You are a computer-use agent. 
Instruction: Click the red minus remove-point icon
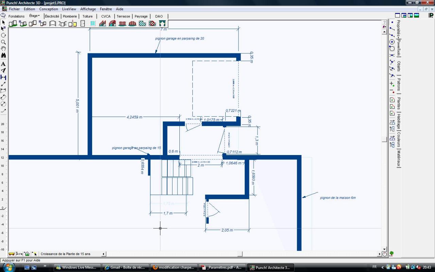(x=392, y=91)
